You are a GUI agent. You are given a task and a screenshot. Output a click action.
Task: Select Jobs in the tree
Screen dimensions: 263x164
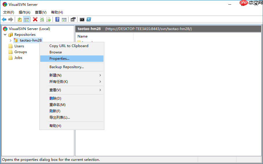(x=18, y=58)
